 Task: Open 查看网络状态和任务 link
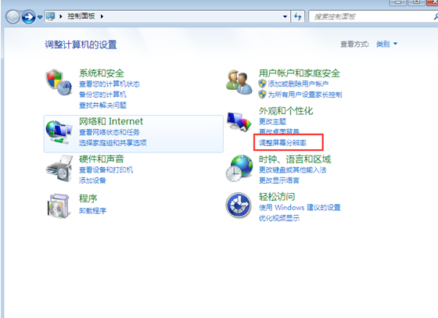point(109,132)
